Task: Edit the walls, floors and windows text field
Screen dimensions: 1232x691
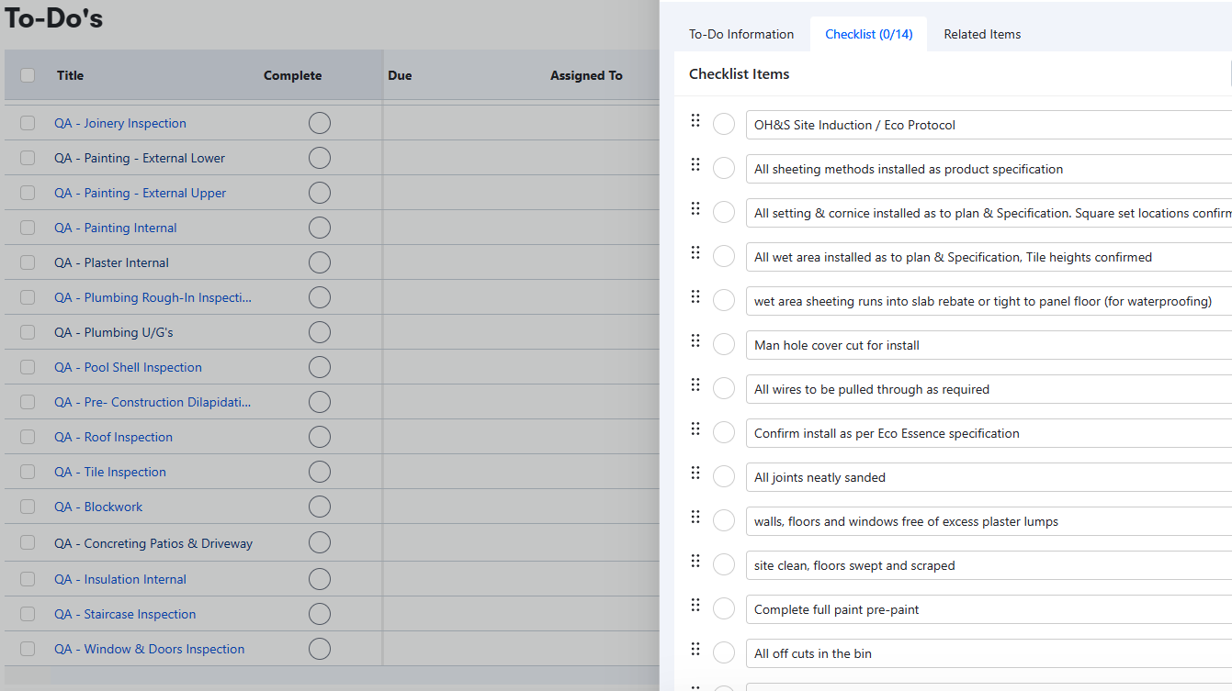Action: tap(989, 521)
